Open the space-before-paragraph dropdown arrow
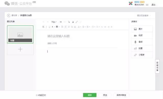 point(81,27)
